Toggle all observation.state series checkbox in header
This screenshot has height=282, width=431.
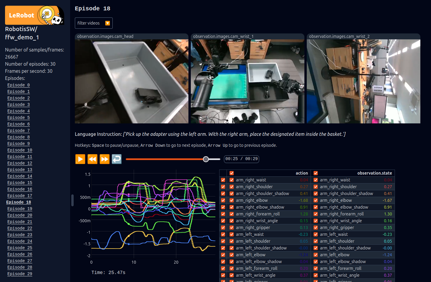point(316,173)
